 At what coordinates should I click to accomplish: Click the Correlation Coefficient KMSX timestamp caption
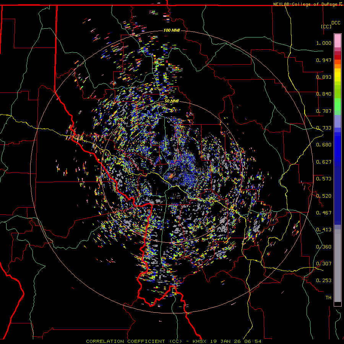point(174,341)
